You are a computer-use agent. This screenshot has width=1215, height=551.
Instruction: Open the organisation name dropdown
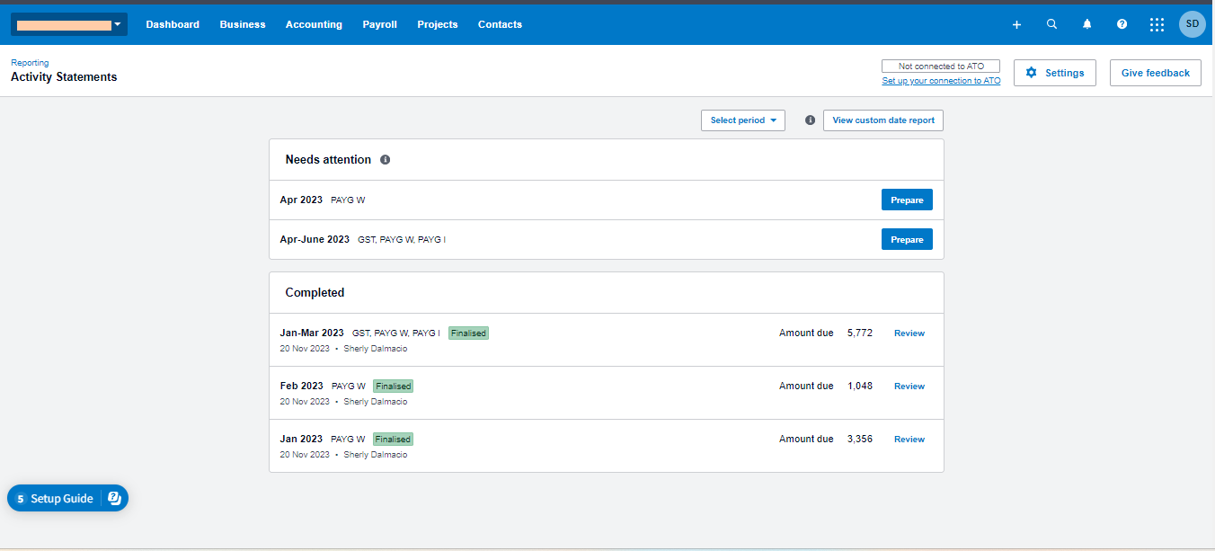tap(69, 24)
